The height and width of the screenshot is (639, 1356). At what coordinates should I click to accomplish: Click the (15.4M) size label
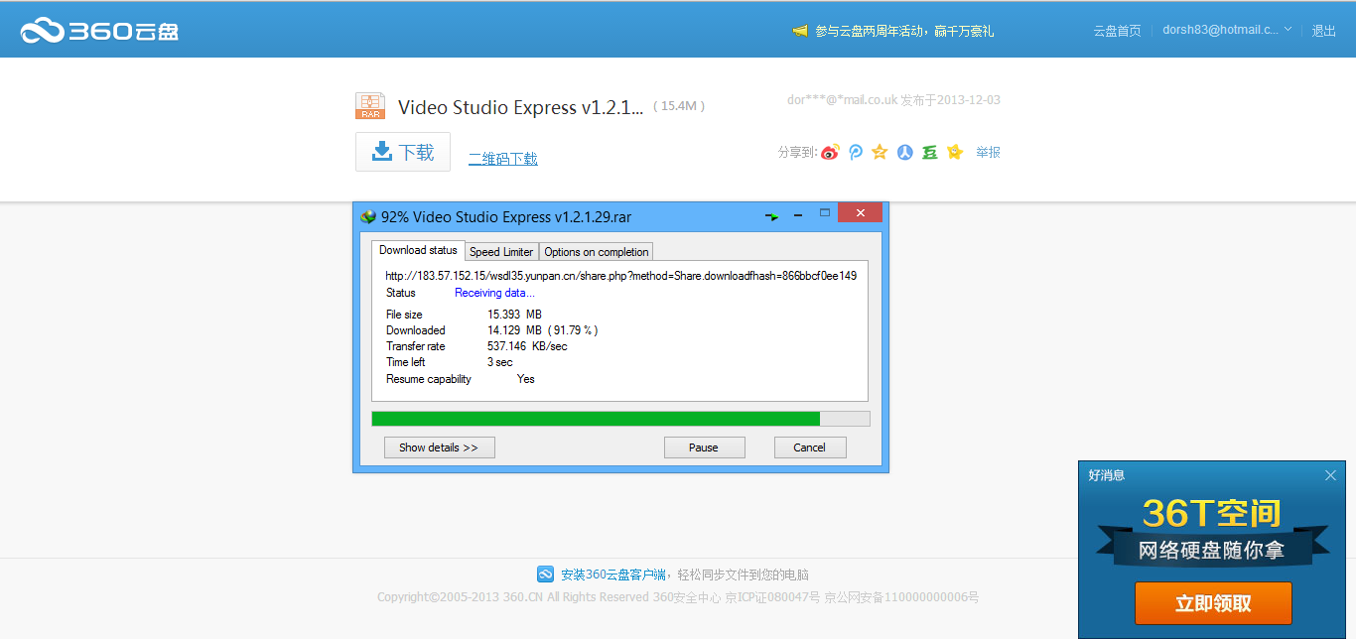(x=679, y=106)
